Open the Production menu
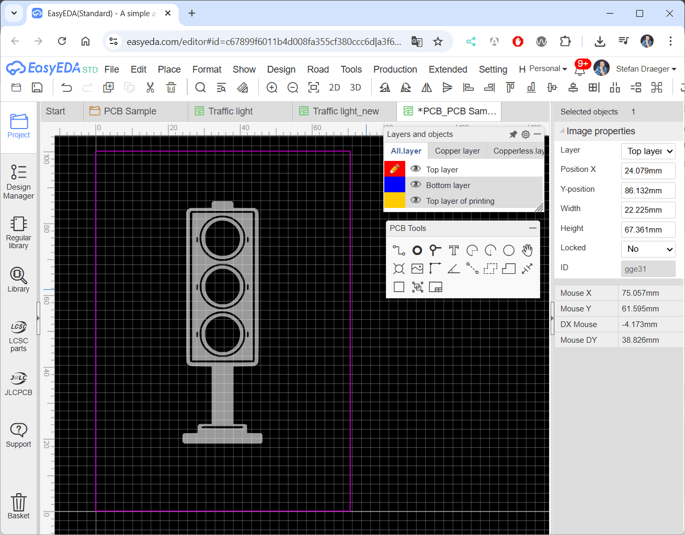 395,69
